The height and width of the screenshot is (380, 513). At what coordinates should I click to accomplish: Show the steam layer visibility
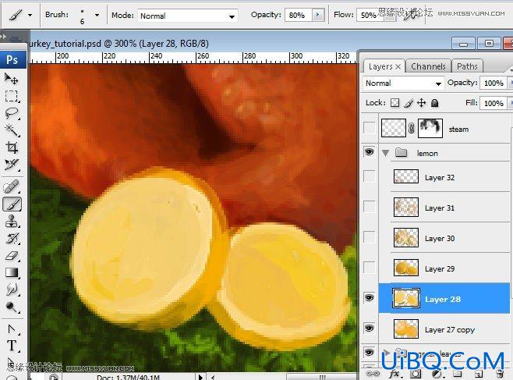[x=370, y=128]
